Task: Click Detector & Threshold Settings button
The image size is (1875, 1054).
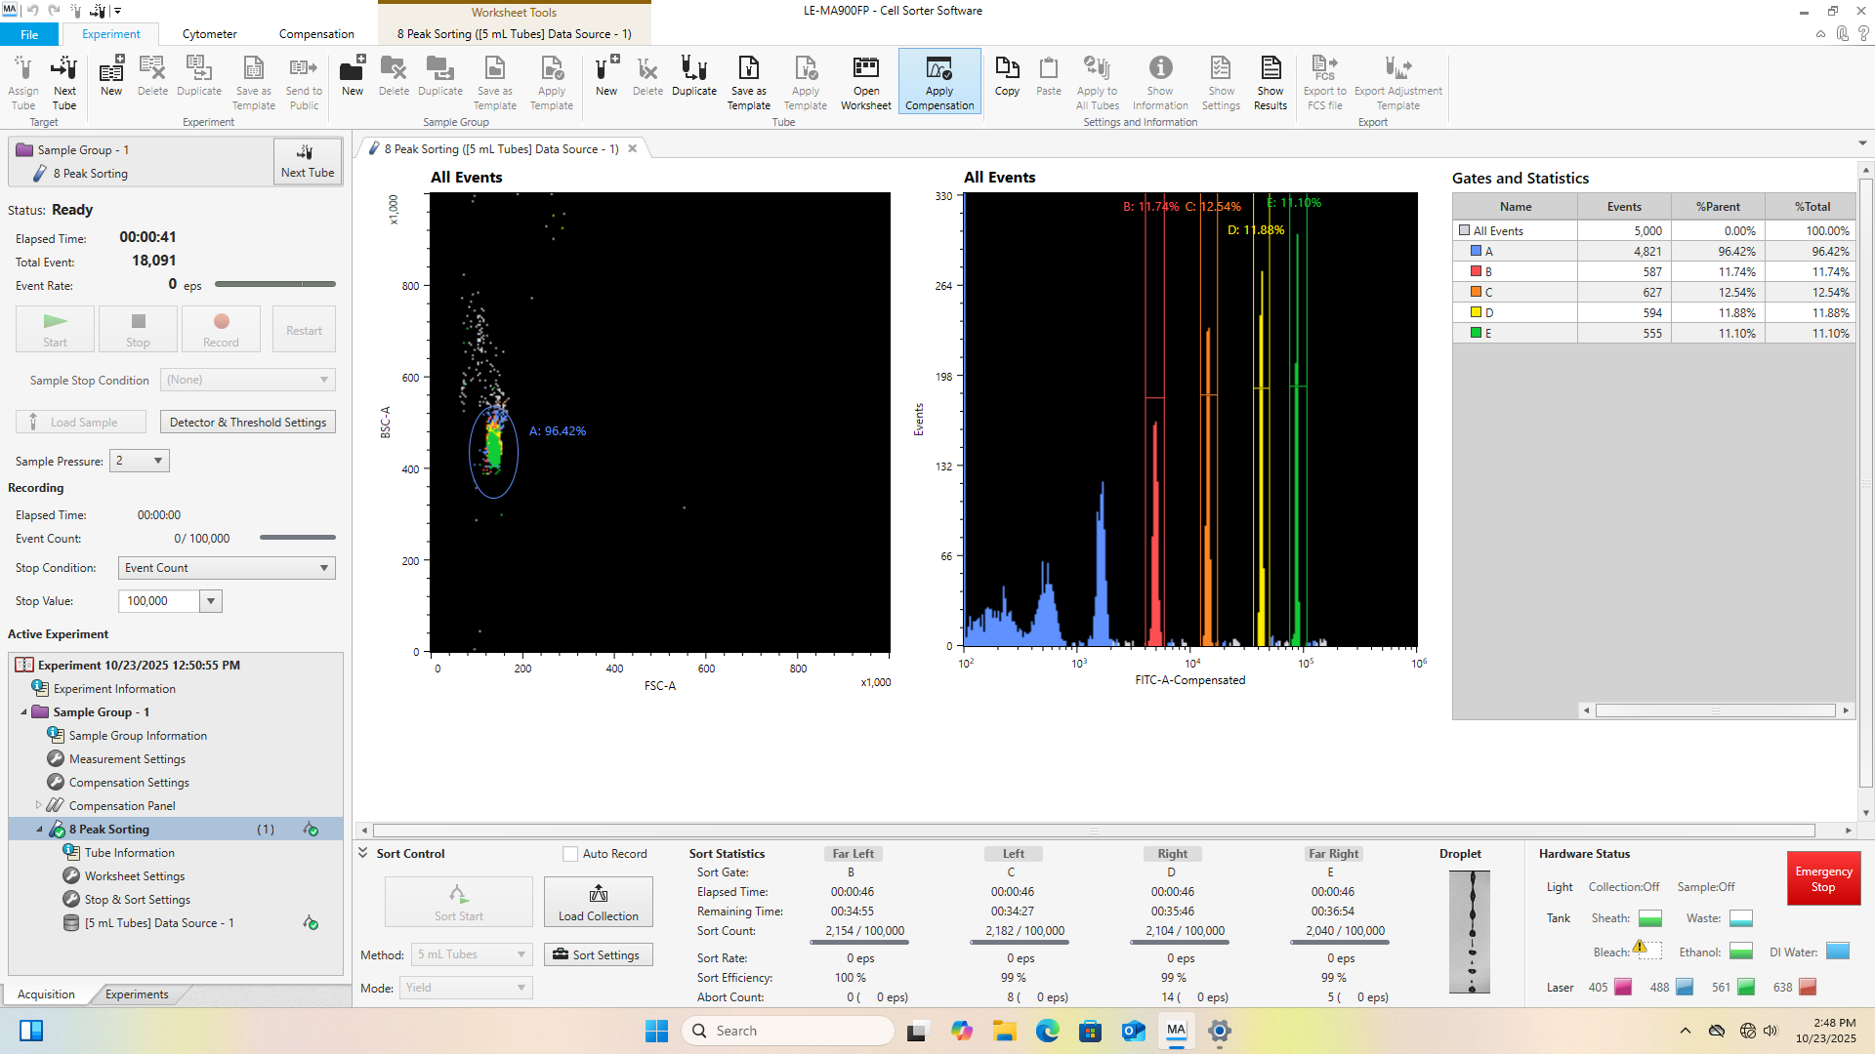Action: (x=248, y=423)
